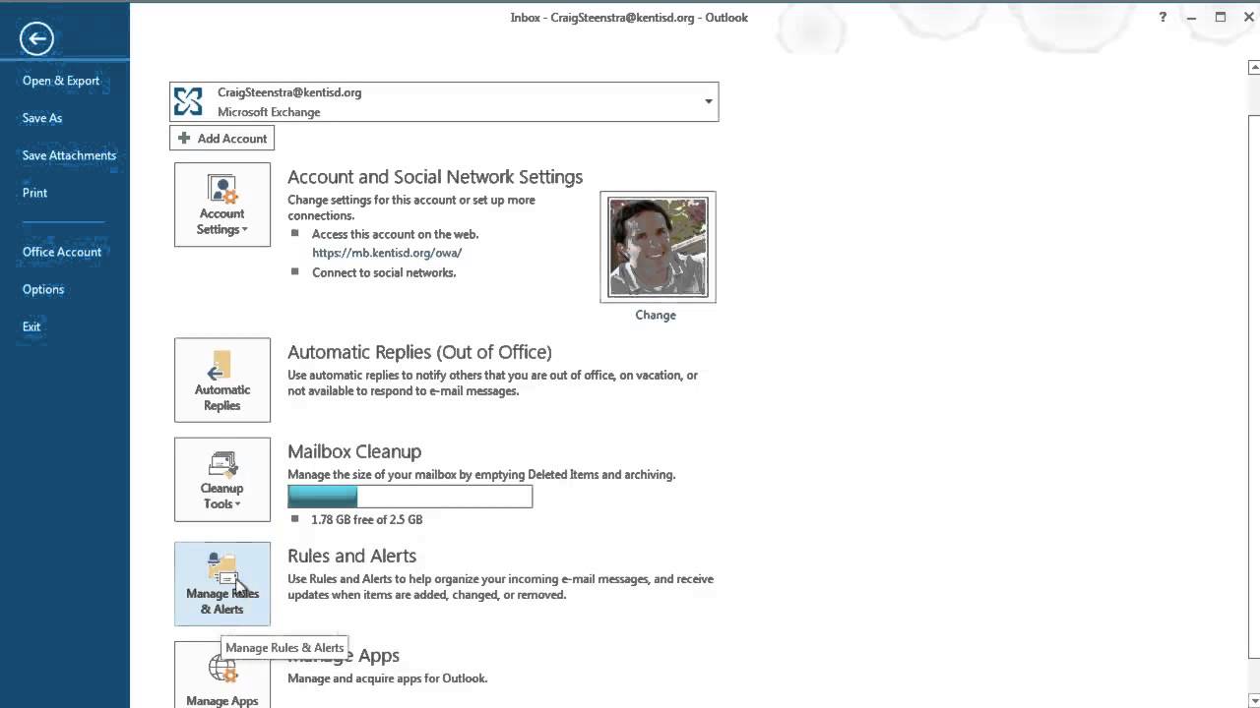This screenshot has width=1260, height=708.
Task: Go back using the circled arrow
Action: click(x=36, y=38)
